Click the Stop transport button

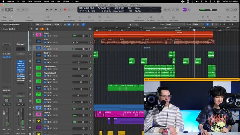(60, 10)
